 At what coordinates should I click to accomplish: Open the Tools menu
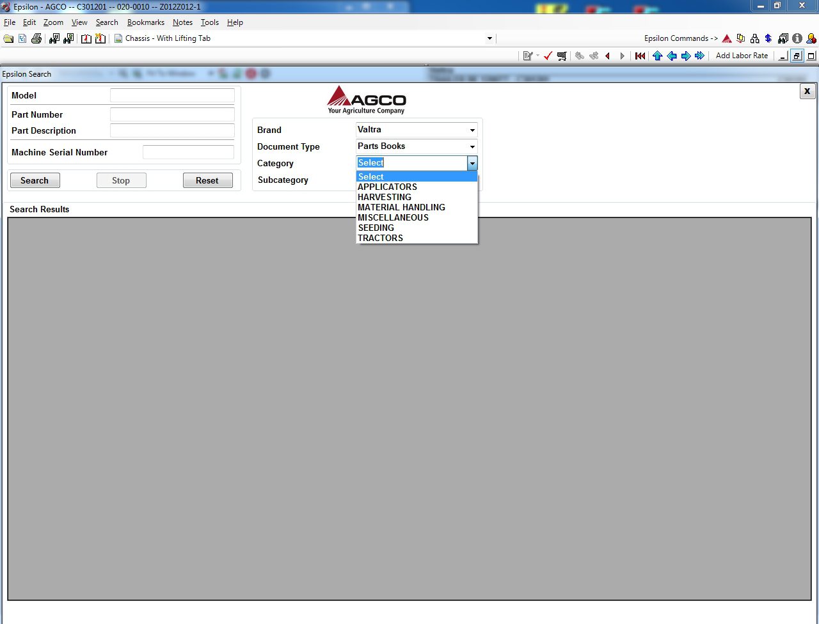pos(210,22)
